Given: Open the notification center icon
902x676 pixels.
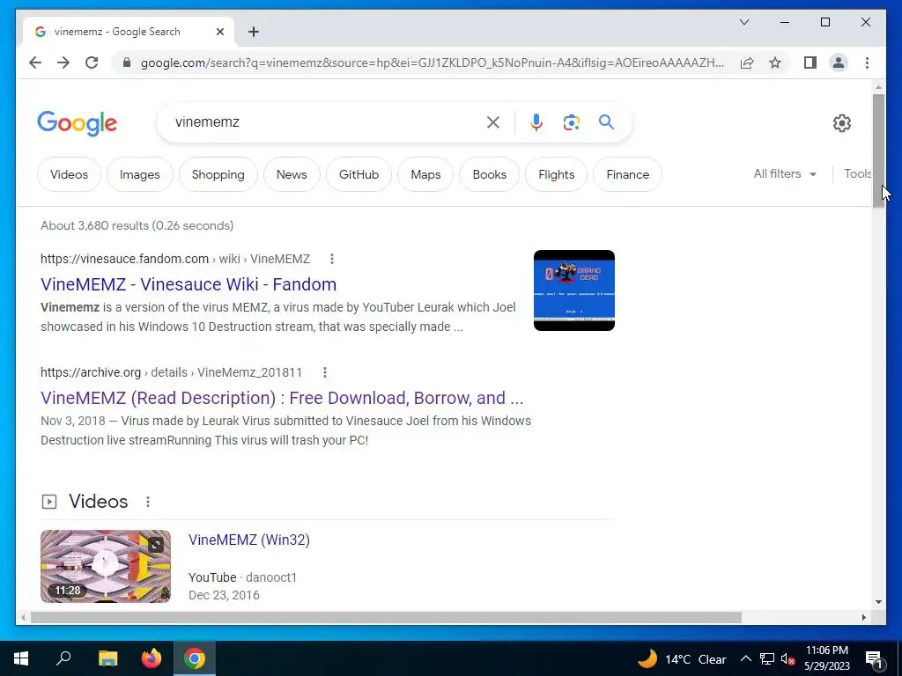Looking at the screenshot, I should point(874,658).
